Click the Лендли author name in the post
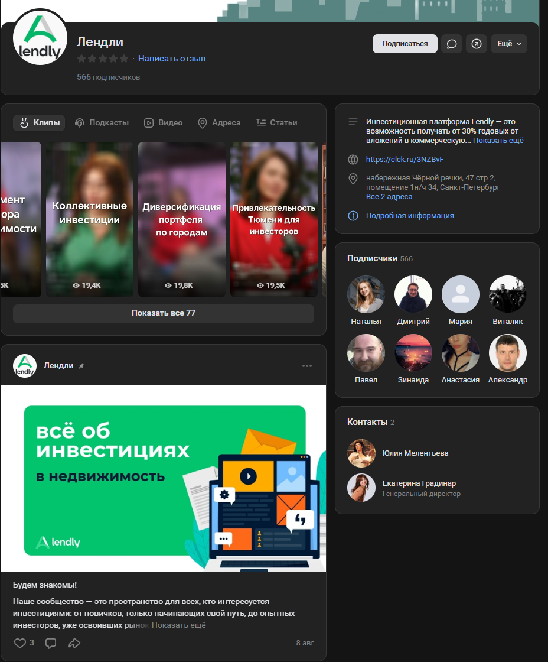 click(x=58, y=366)
